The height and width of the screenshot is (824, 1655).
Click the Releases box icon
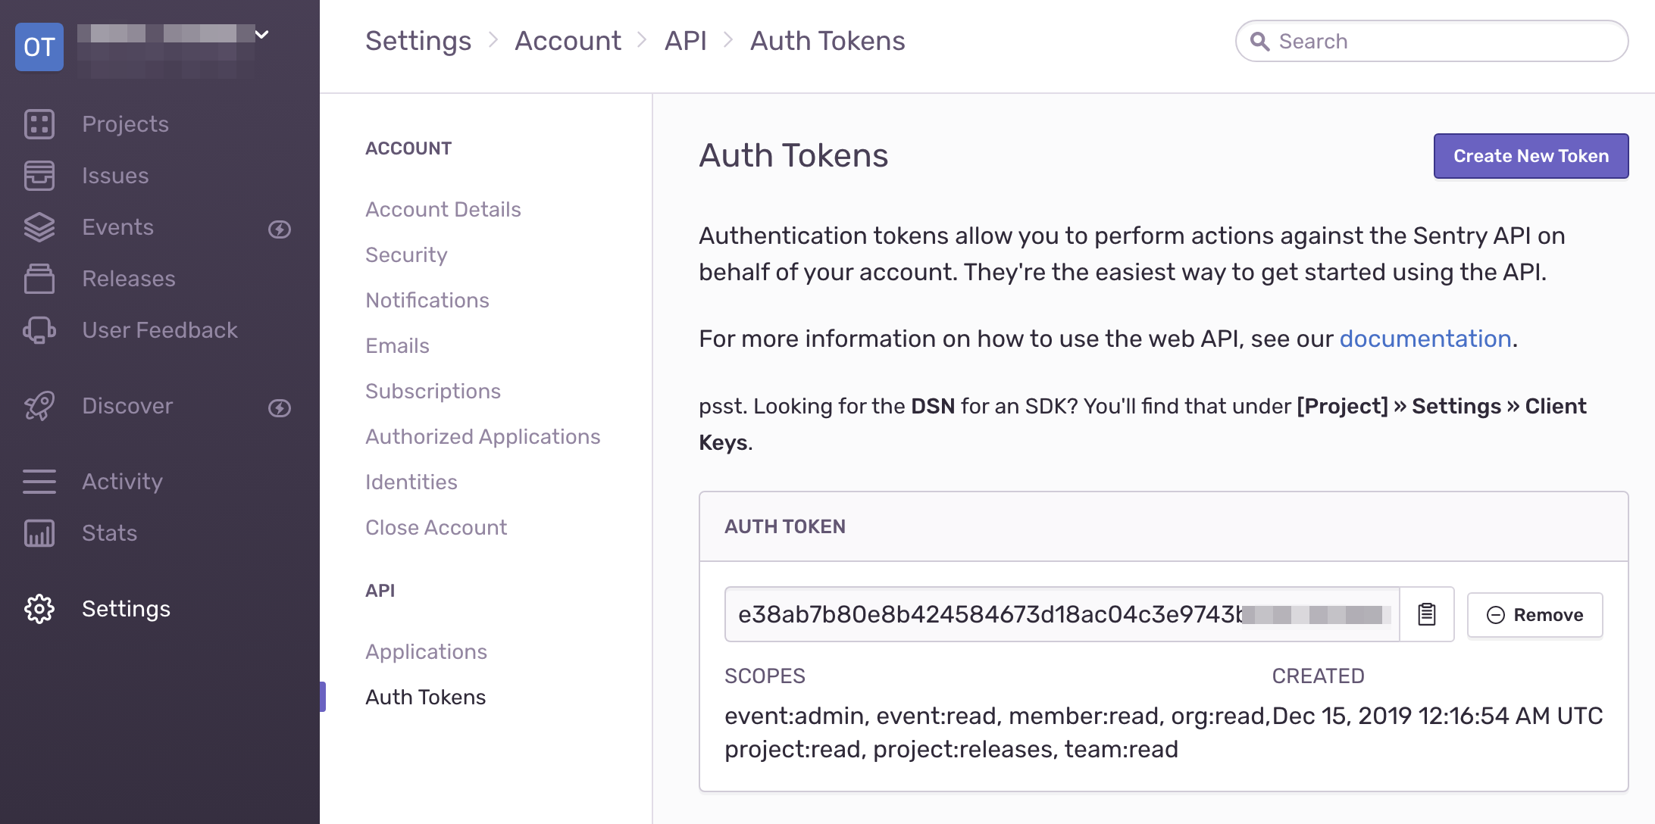[x=39, y=279]
